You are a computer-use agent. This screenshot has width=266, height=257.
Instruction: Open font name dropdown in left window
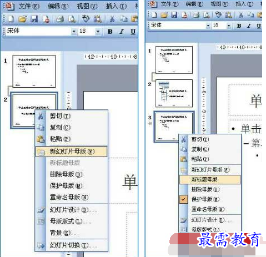pos(74,32)
